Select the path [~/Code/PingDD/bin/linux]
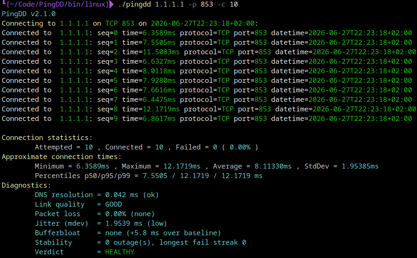Screen dimensions: 417x258 tap(58, 4)
